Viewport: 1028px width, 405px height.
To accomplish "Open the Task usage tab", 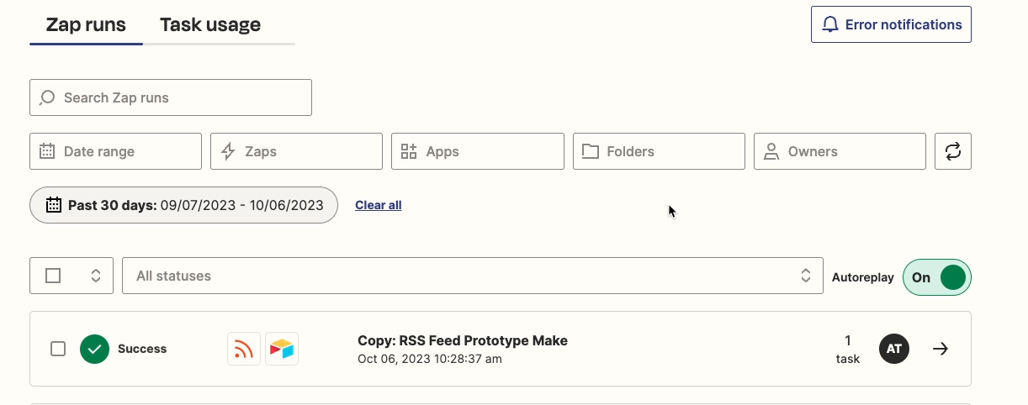I will click(x=210, y=24).
